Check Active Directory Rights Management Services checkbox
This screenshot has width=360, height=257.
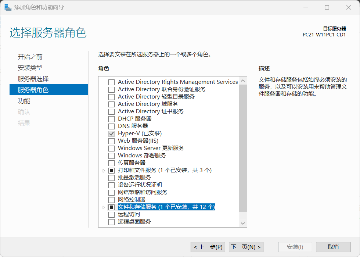tap(111, 82)
